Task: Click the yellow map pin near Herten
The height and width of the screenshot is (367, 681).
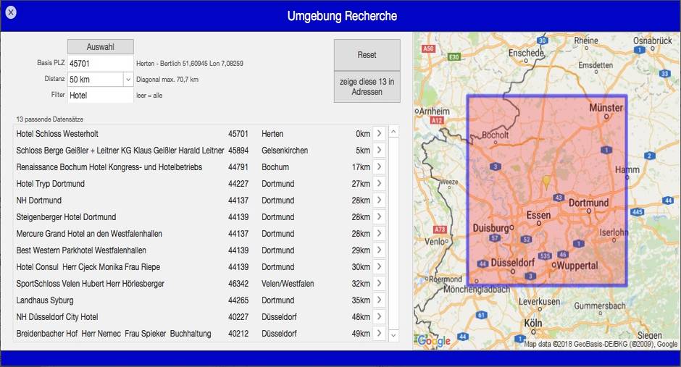Action: click(546, 182)
